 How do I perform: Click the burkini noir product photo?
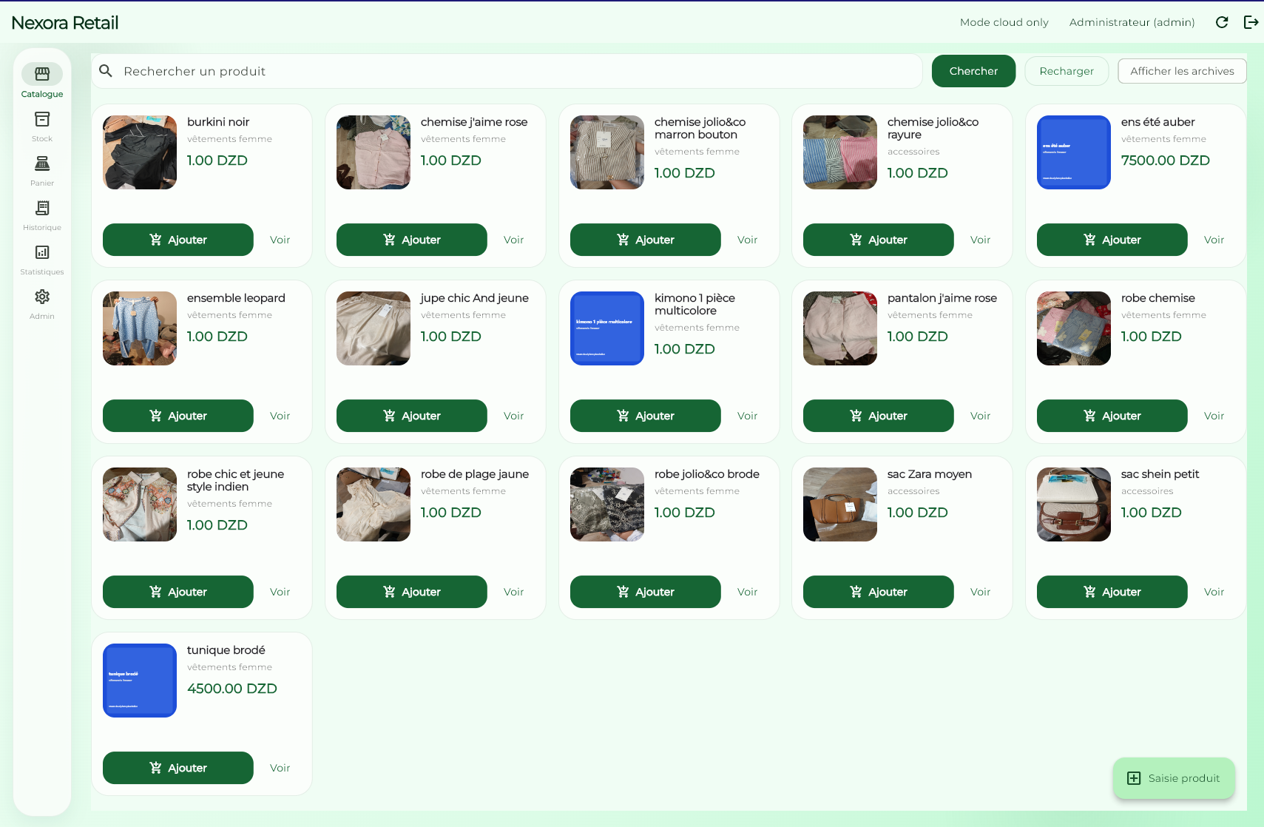point(140,152)
